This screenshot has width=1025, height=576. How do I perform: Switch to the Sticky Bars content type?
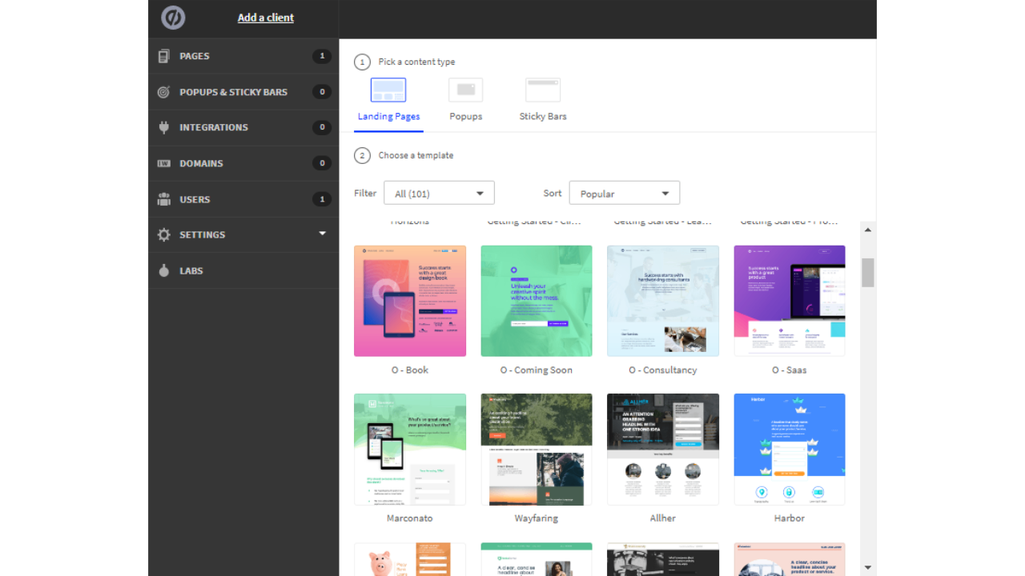pyautogui.click(x=542, y=90)
